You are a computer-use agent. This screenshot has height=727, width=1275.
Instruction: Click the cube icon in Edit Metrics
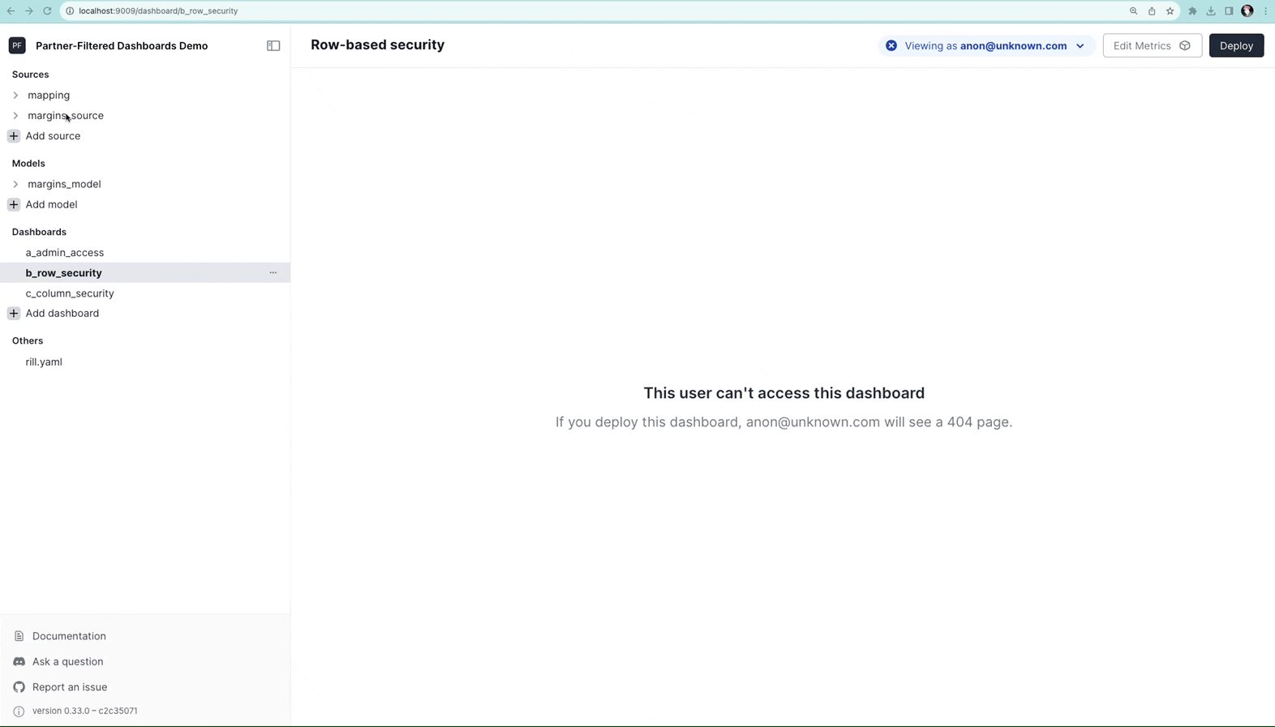pos(1185,46)
